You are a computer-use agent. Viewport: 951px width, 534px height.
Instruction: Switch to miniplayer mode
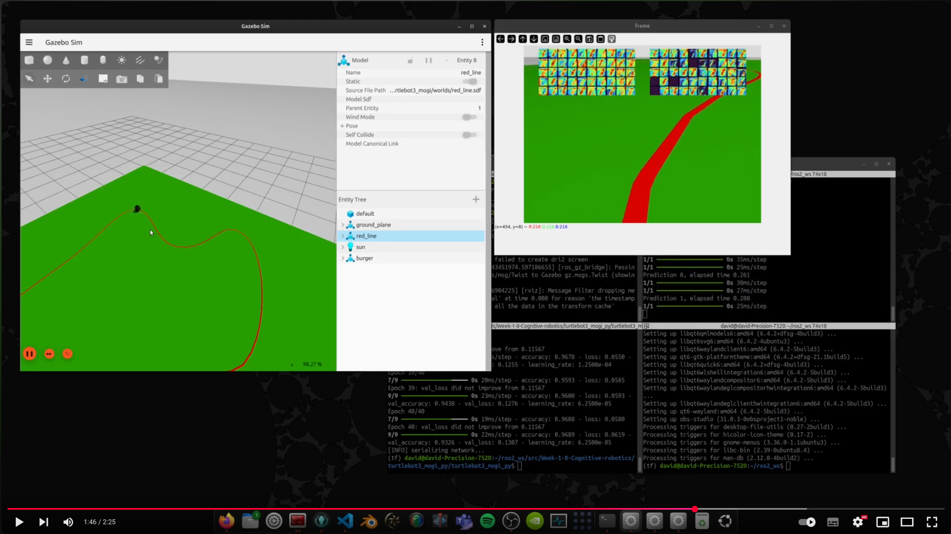pyautogui.click(x=883, y=522)
